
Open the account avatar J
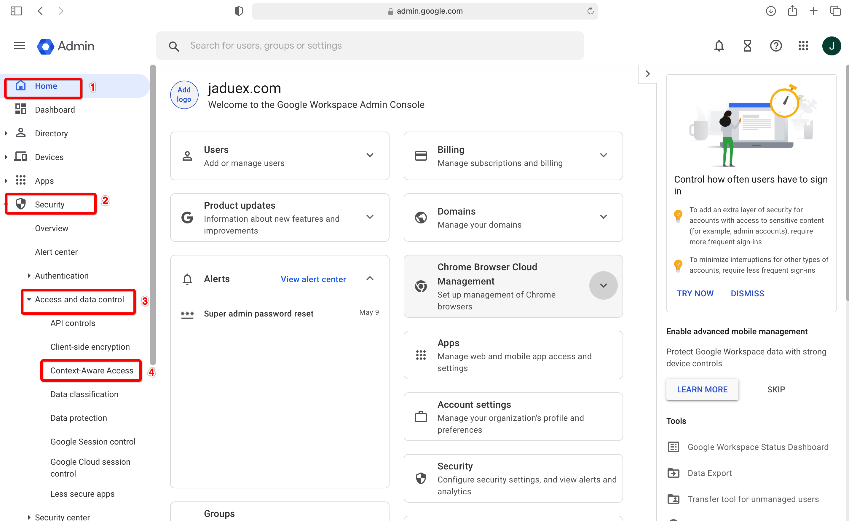(831, 45)
